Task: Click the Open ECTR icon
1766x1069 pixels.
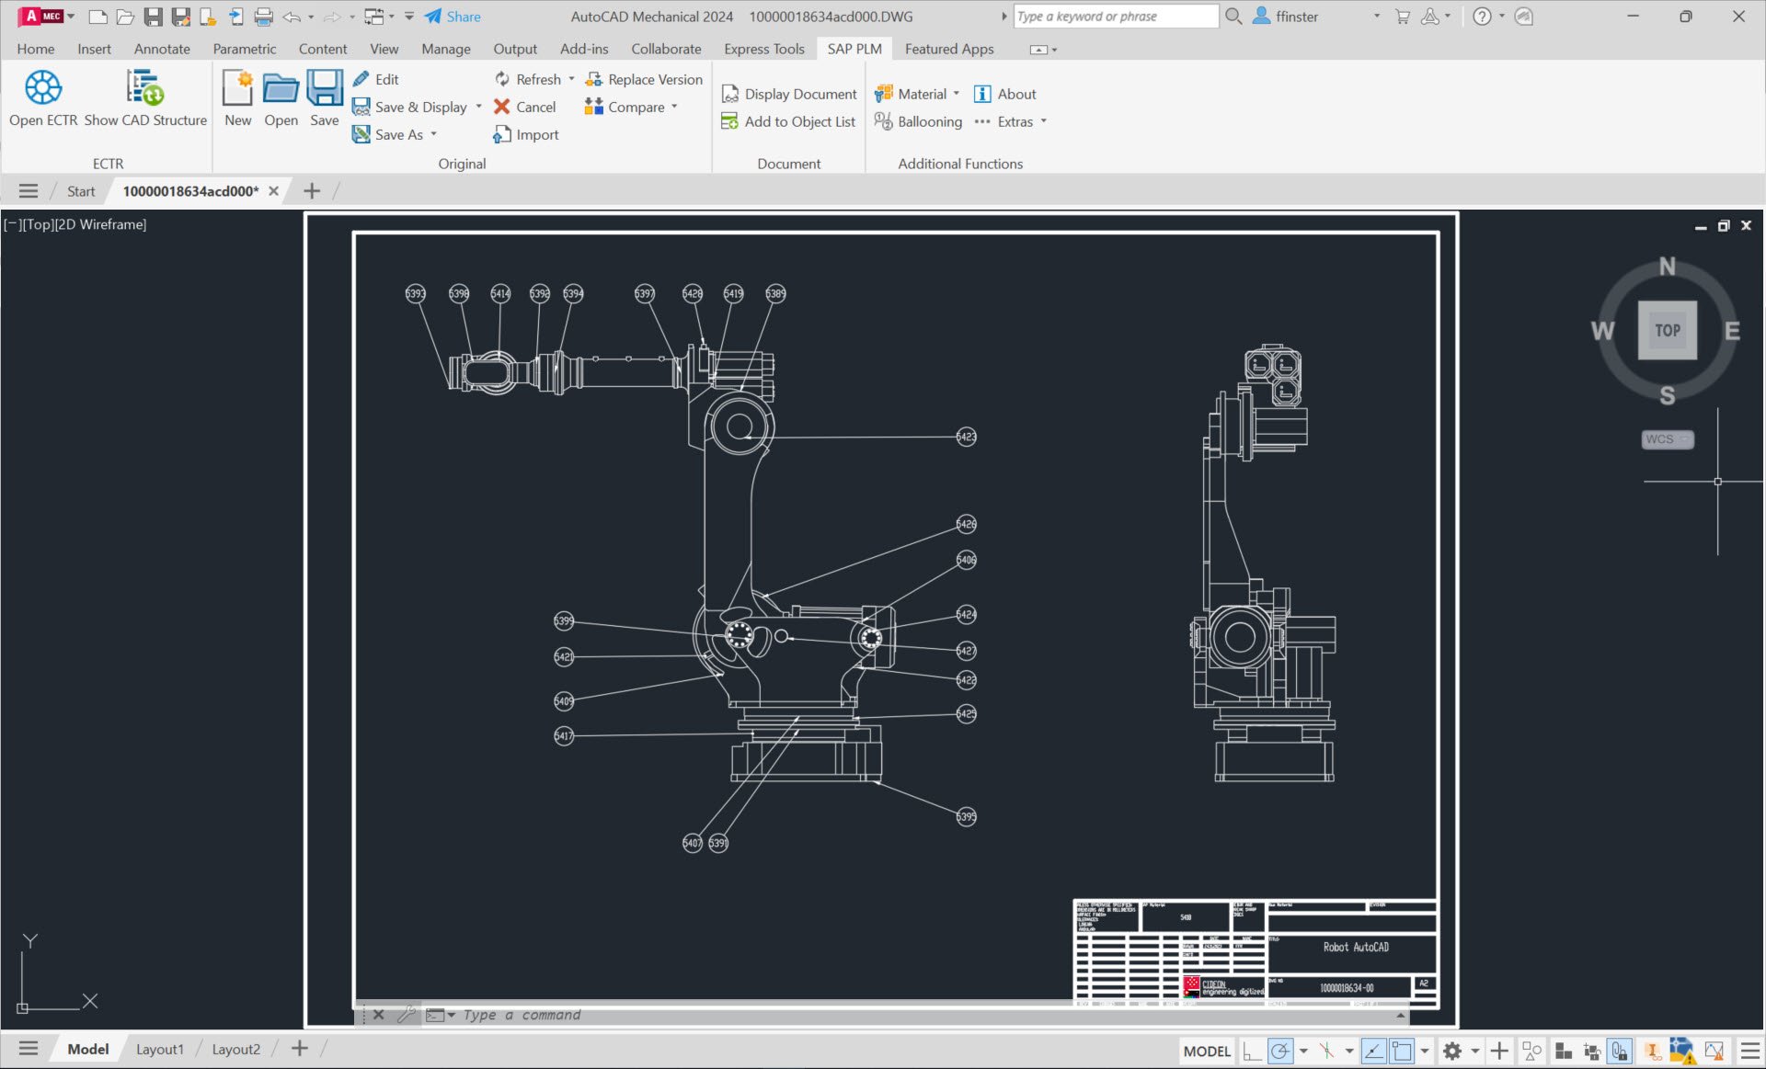Action: point(42,88)
